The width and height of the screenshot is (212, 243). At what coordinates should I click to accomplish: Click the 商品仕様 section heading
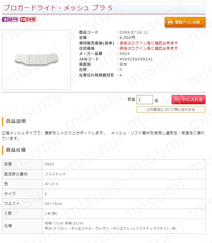(x=16, y=150)
